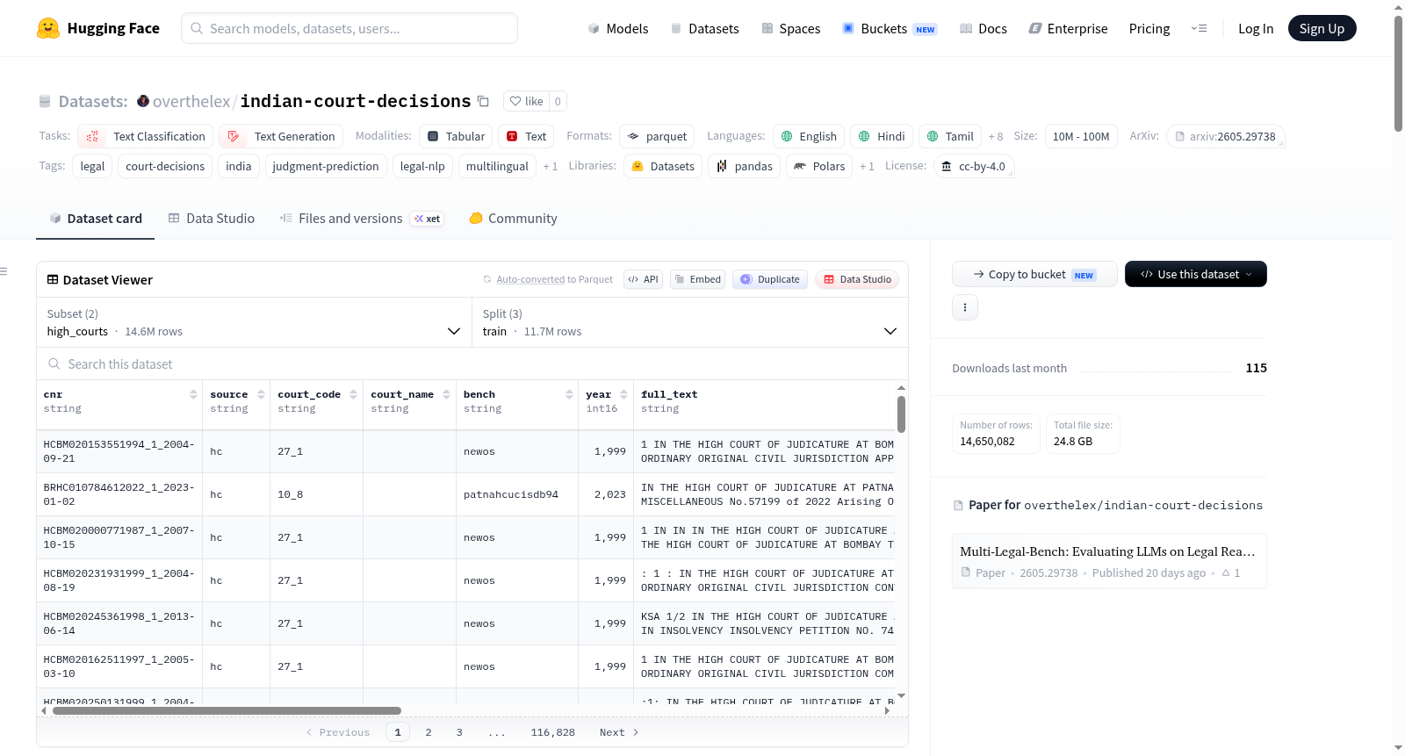
Task: Click the vertical table scrollbar thumb
Action: point(901,414)
